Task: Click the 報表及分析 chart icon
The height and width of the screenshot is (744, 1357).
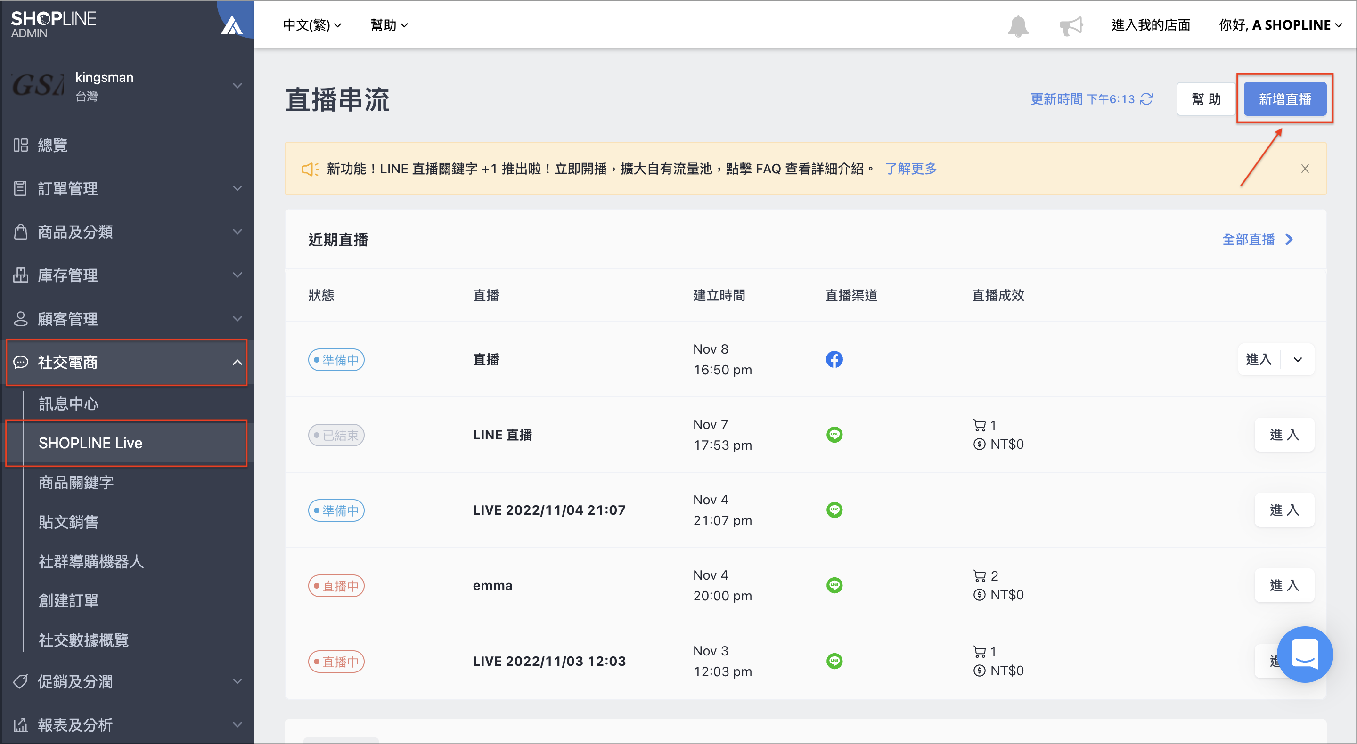Action: point(21,725)
